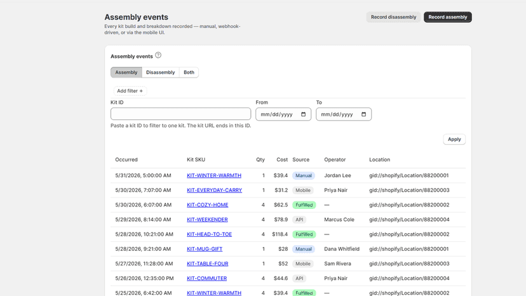The width and height of the screenshot is (526, 296).
Task: Click the Fulfilled badge in the KIT-HEAD-TO-TOE row
Action: pos(304,234)
